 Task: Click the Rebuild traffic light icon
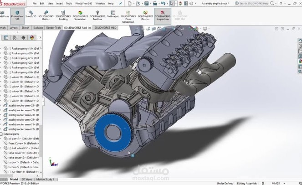180,4
